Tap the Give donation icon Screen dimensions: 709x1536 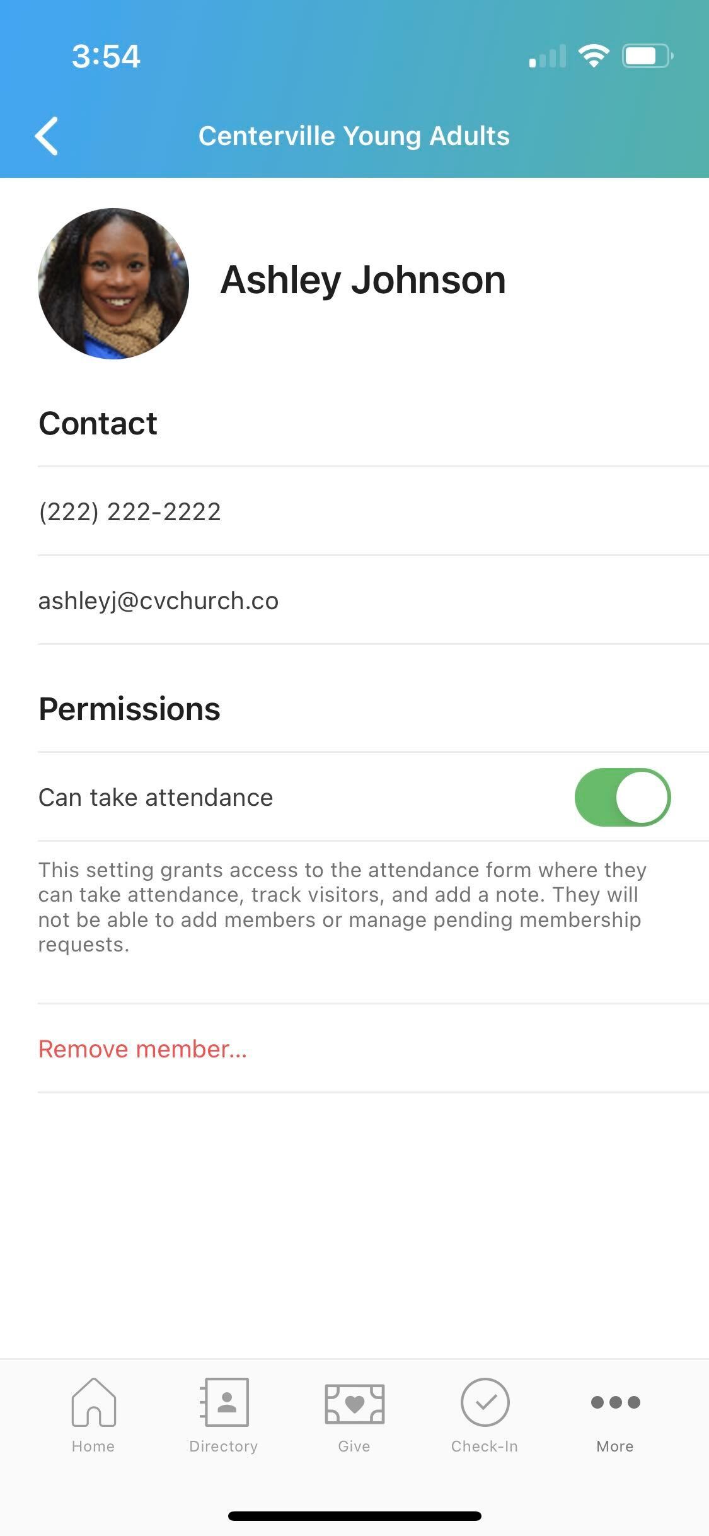pos(354,1404)
